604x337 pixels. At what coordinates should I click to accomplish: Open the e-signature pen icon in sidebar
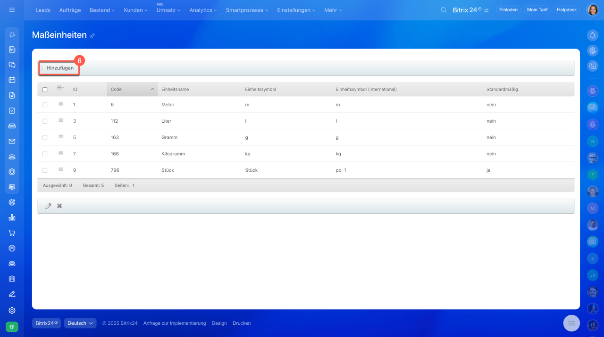tap(12, 294)
